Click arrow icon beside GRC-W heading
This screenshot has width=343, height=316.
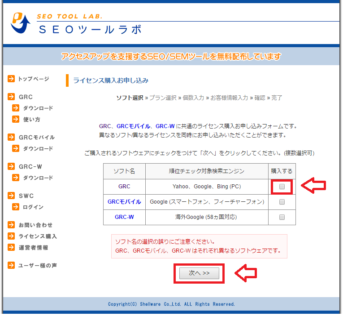(11, 166)
